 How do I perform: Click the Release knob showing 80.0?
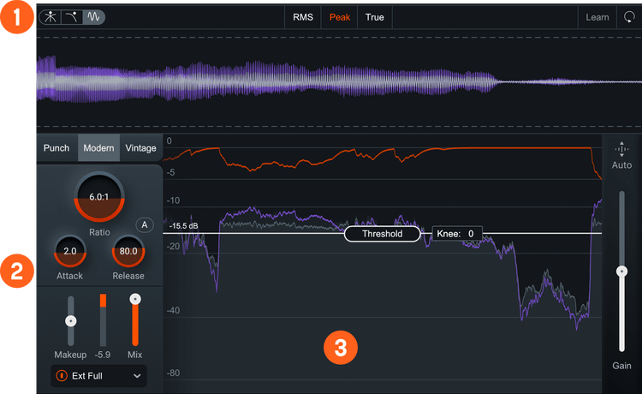(x=128, y=251)
